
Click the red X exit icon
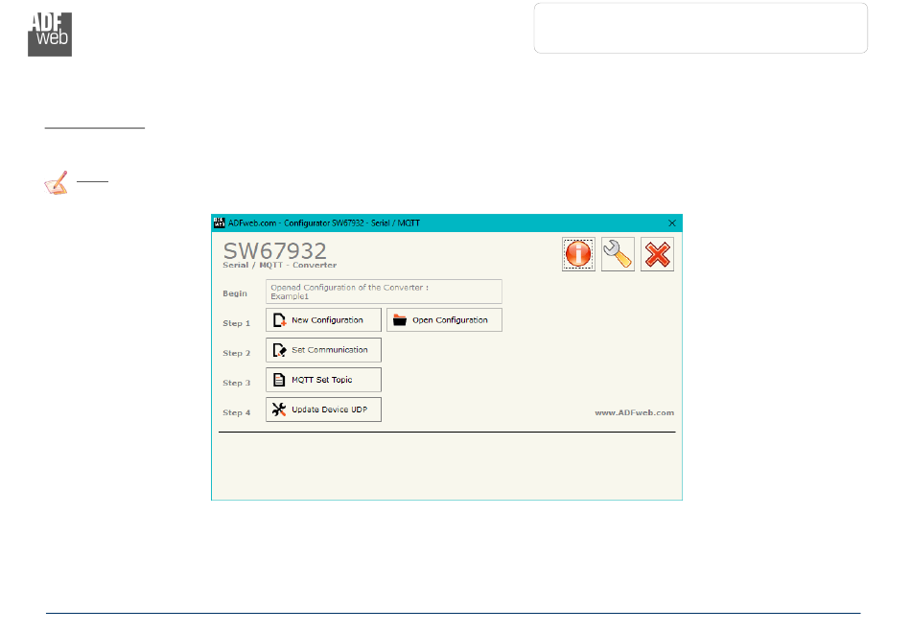(657, 254)
